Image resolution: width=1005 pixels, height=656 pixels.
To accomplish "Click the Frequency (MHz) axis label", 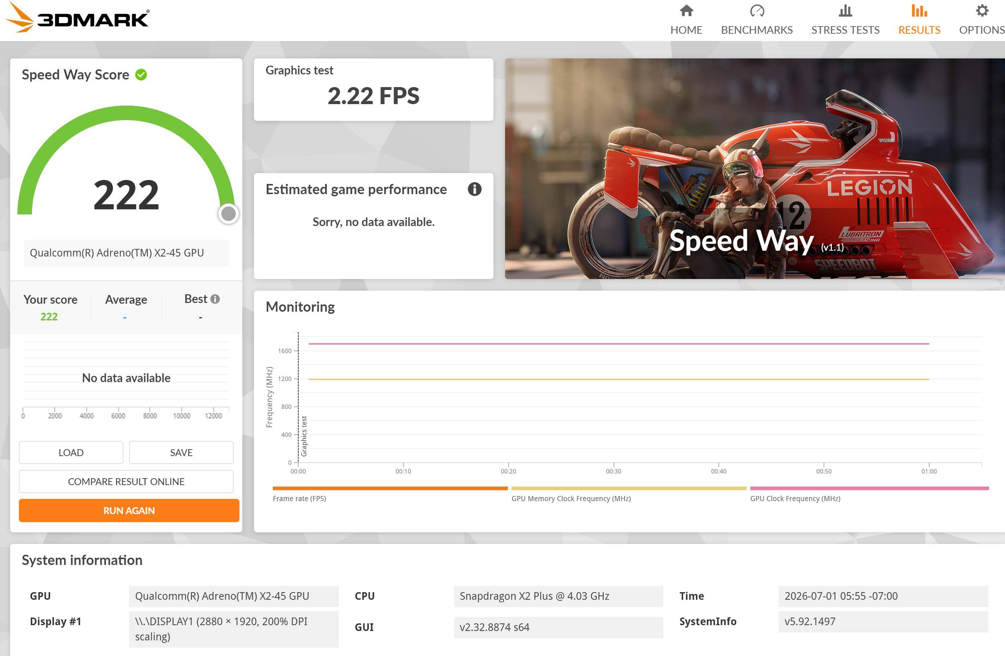I will (270, 397).
